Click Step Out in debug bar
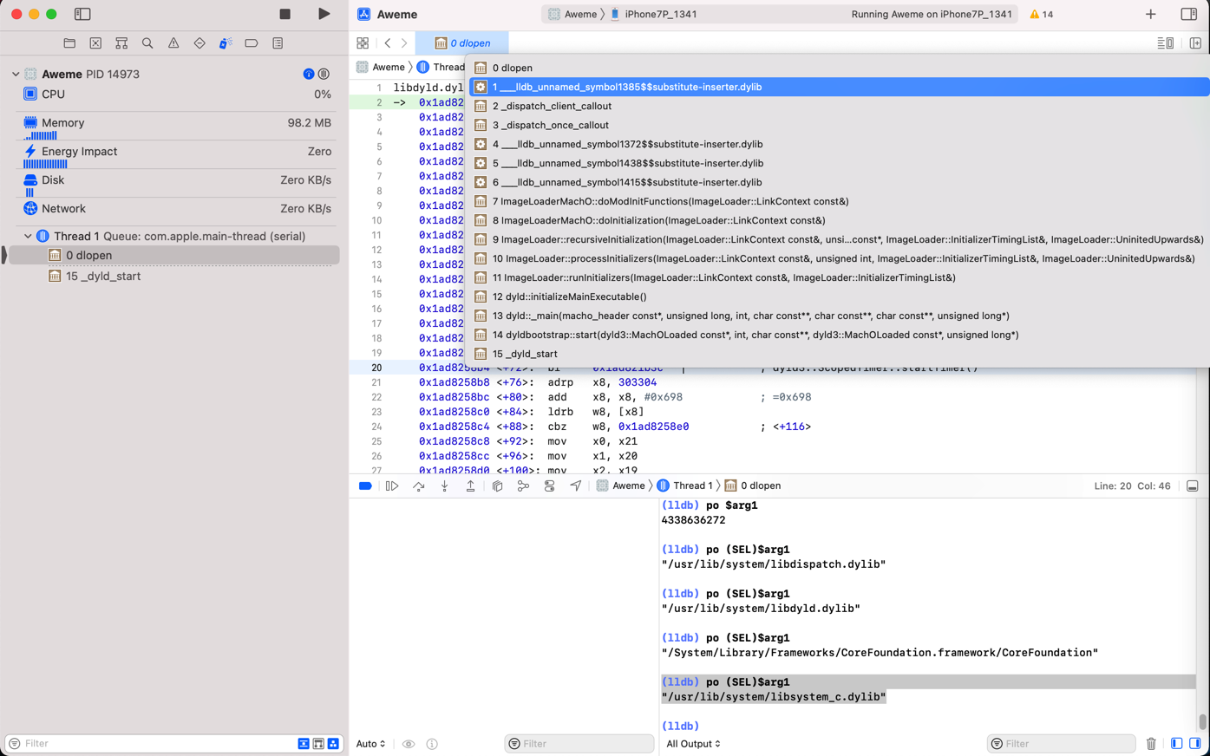The width and height of the screenshot is (1210, 756). (x=470, y=486)
